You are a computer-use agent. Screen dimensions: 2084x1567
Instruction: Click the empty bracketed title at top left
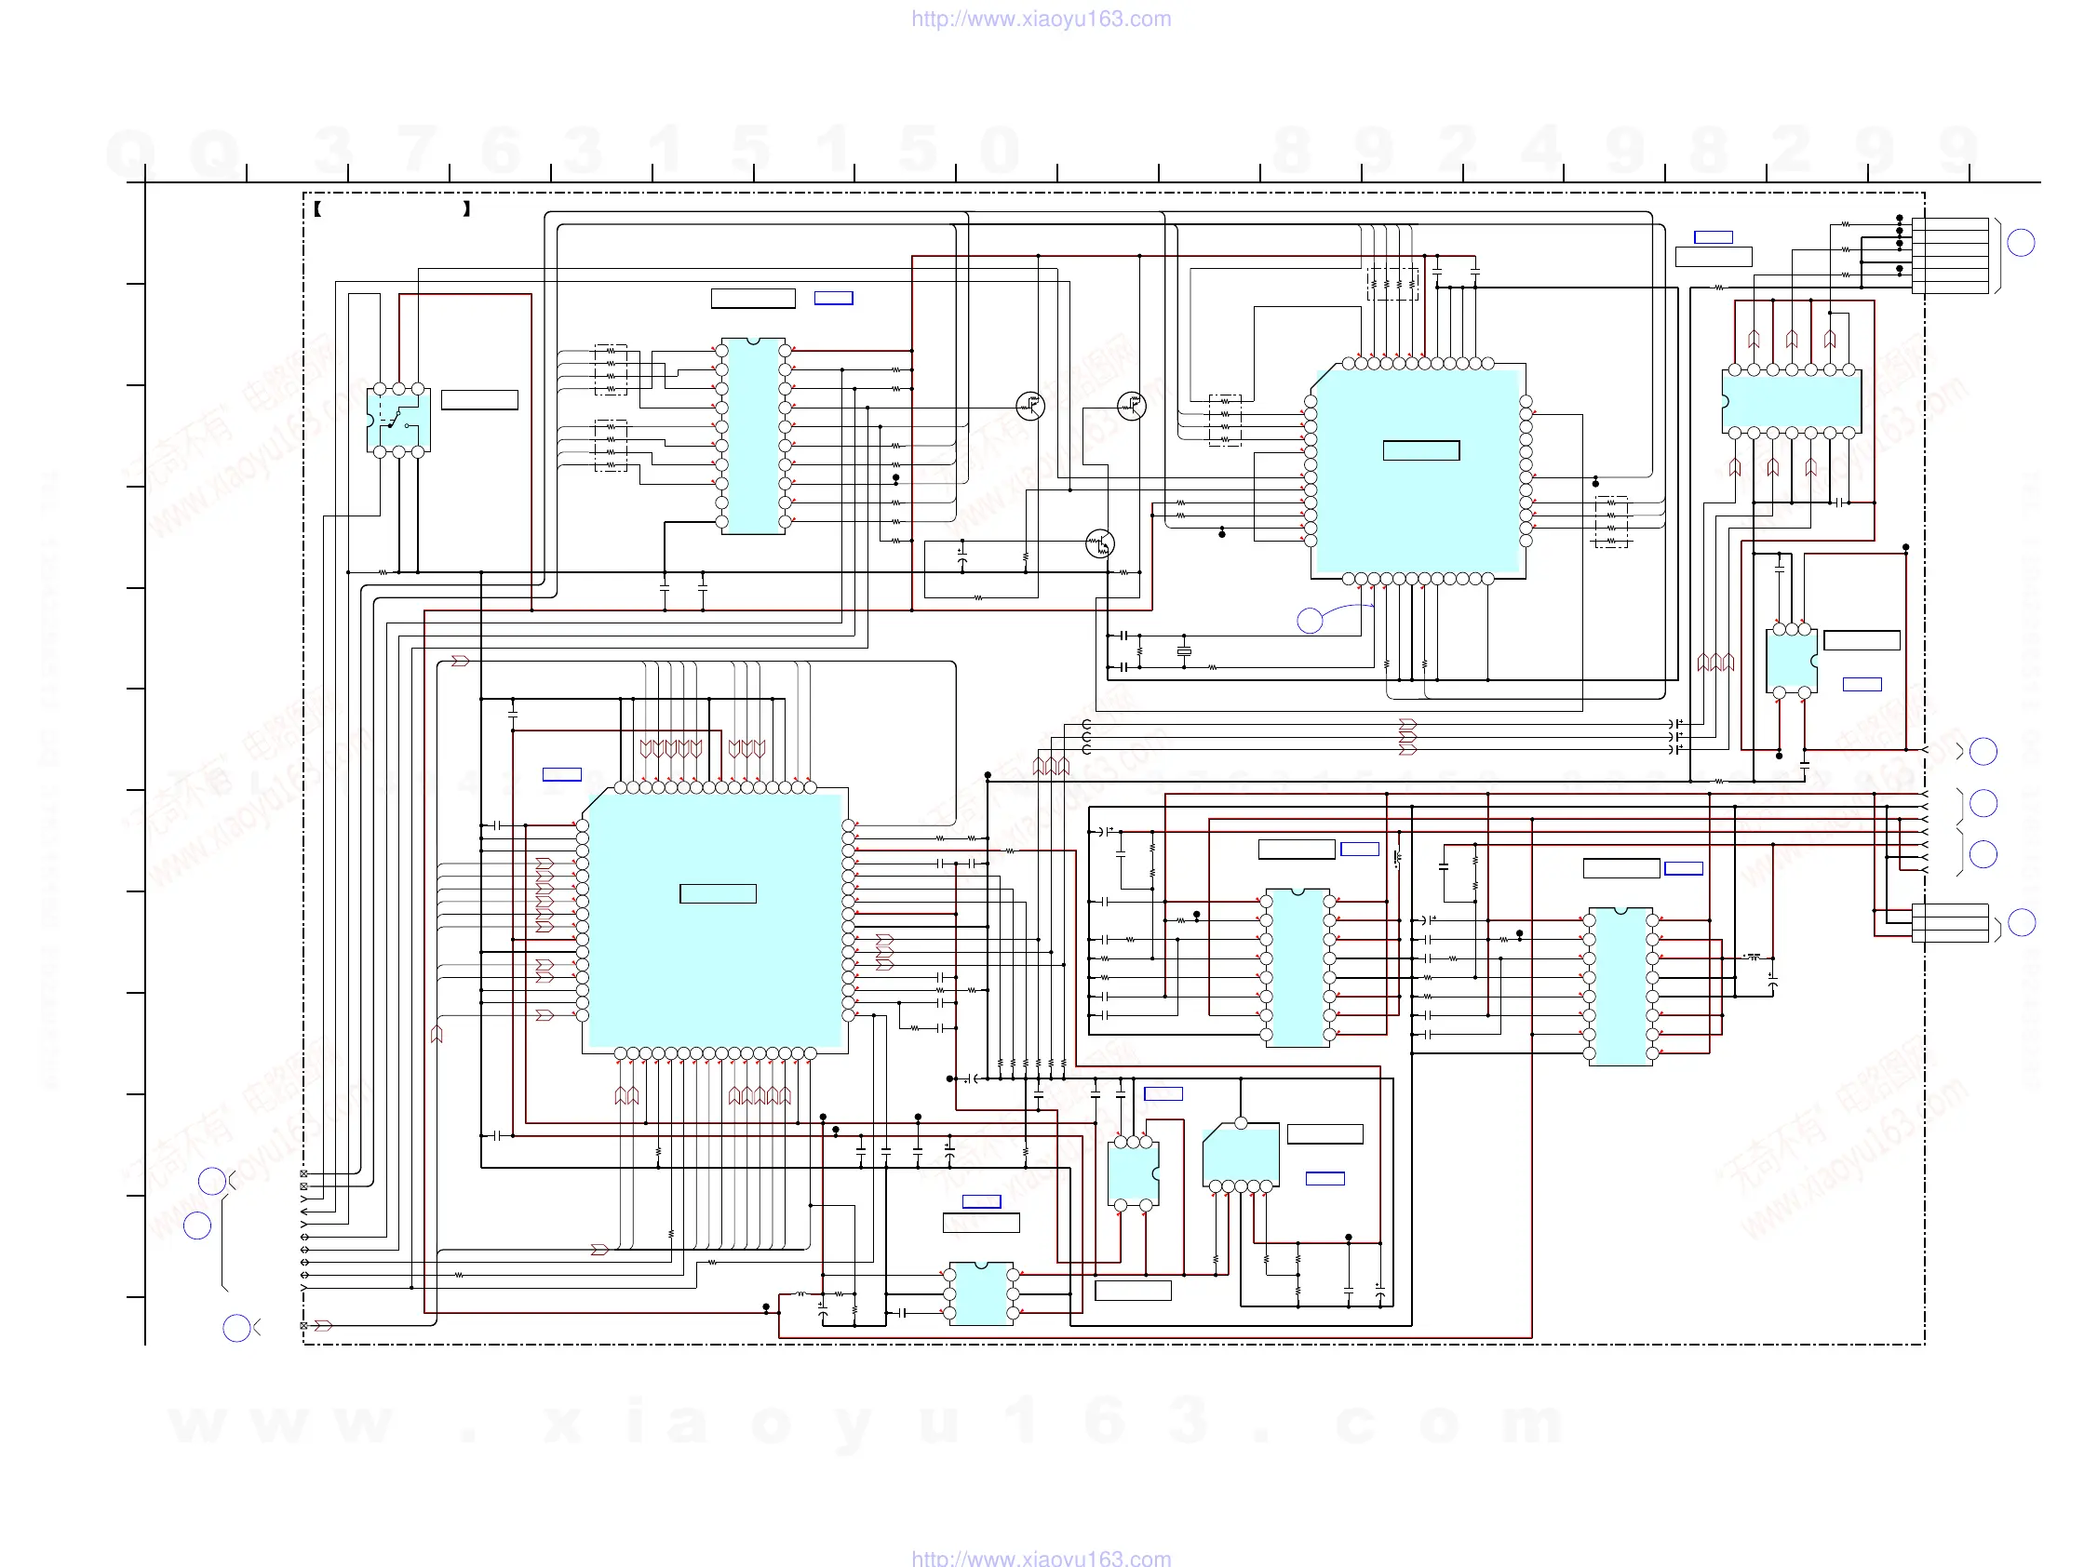click(391, 209)
